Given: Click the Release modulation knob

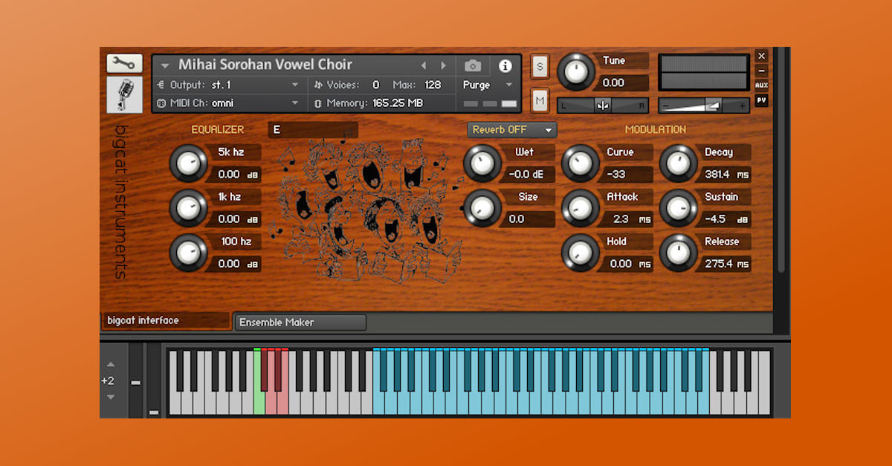Looking at the screenshot, I should pos(678,253).
